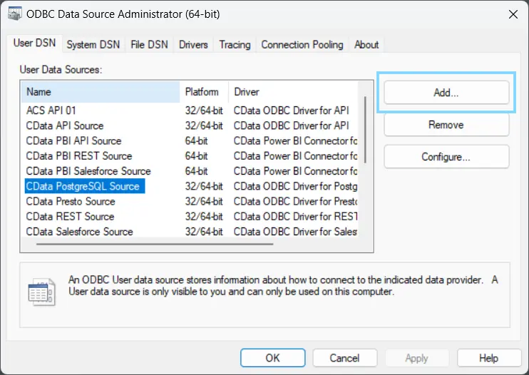Click the Platform column header
529x375 pixels.
[x=203, y=92]
